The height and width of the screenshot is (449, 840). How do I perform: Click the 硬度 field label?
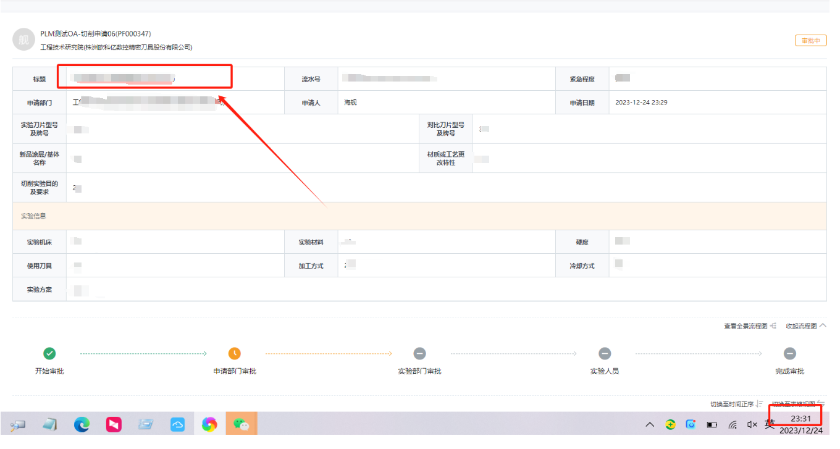tap(582, 242)
